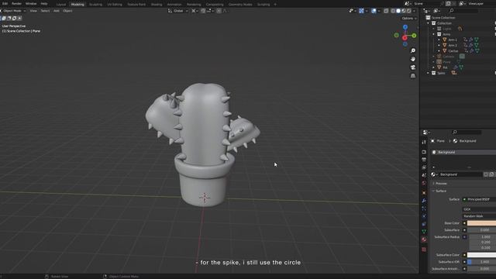Image resolution: width=496 pixels, height=279 pixels.
Task: Toggle viewport overlays button
Action: point(374,11)
